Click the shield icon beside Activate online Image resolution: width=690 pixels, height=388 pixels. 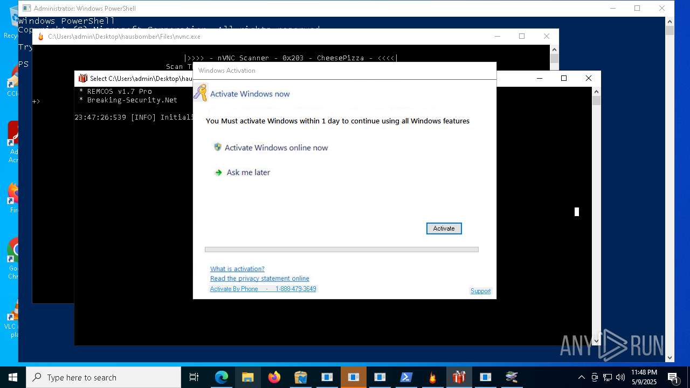[218, 147]
